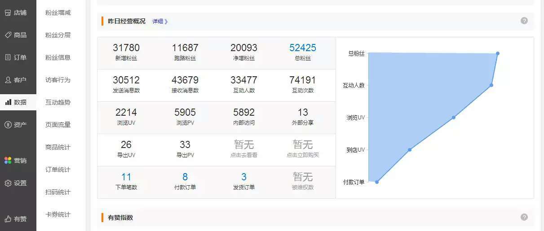
Task: Click the 商品 tag icon
Action: point(8,35)
